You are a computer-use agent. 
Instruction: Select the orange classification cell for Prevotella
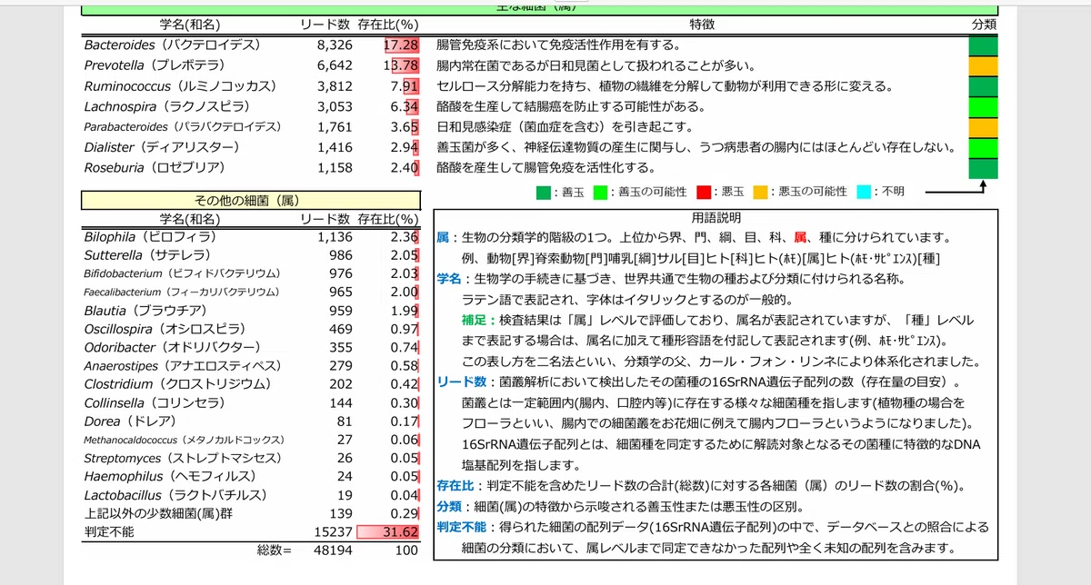coord(984,65)
